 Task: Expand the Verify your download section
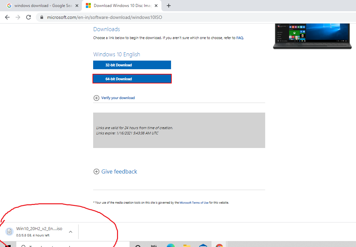tap(114, 98)
